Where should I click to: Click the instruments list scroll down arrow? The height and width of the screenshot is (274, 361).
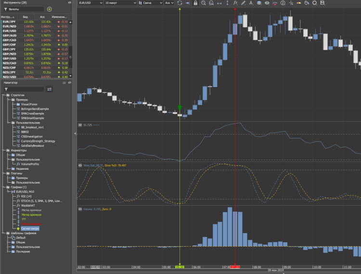[x=70, y=75]
